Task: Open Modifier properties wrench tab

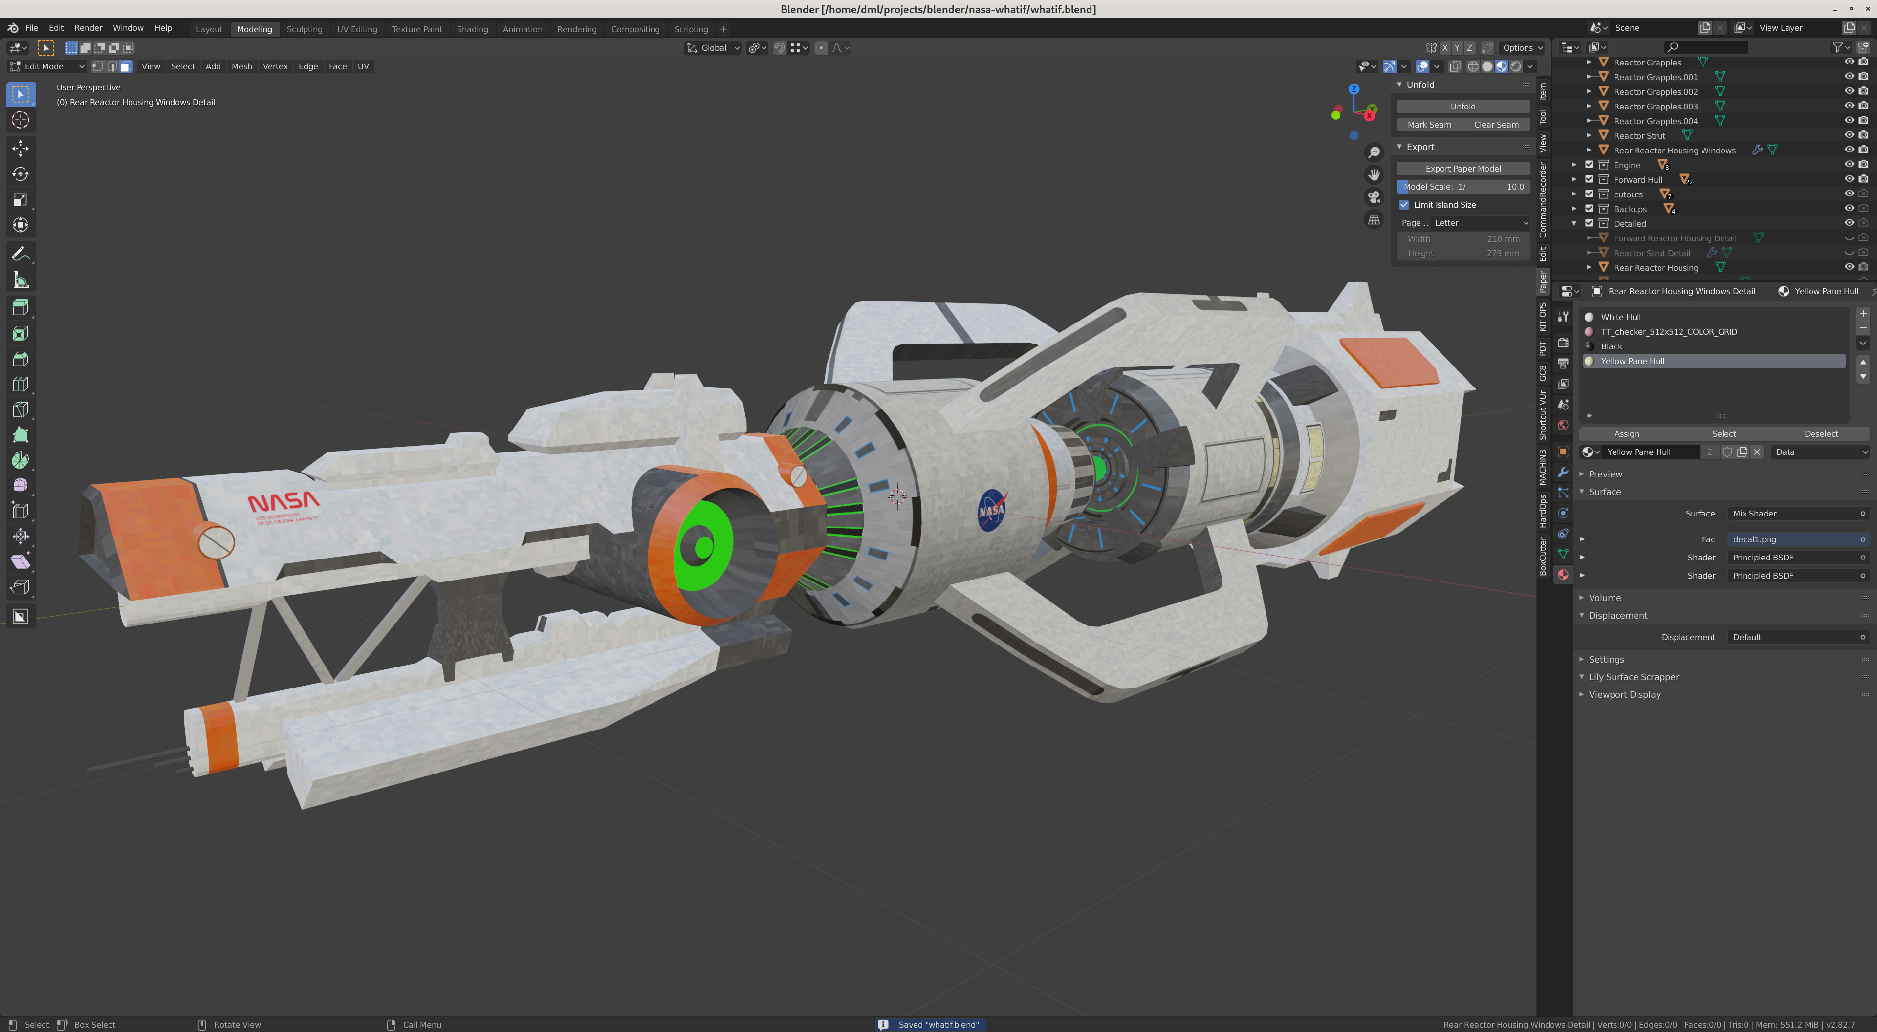Action: pos(1563,472)
